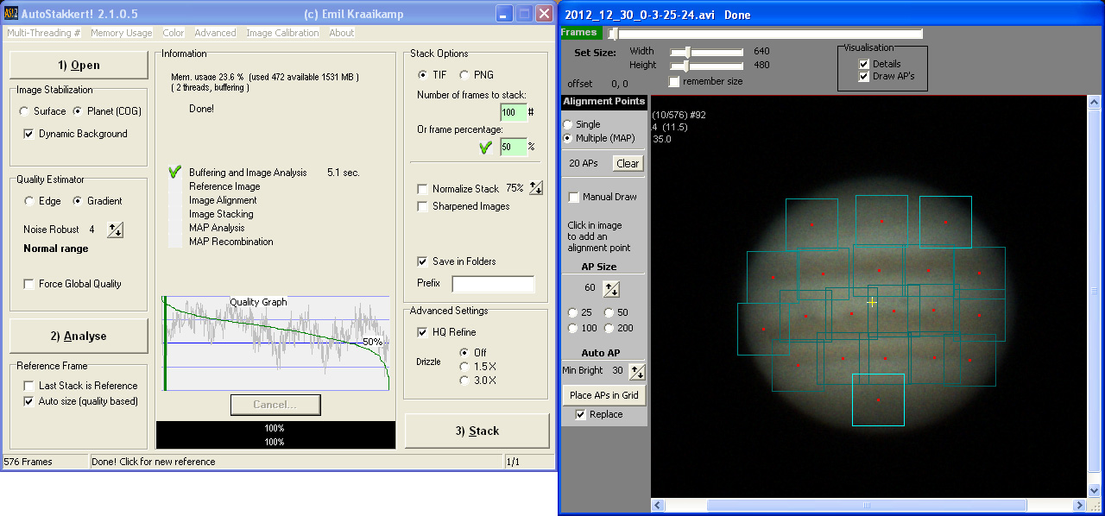Adjust the Width set size slider
This screenshot has width=1105, height=516.
(687, 52)
